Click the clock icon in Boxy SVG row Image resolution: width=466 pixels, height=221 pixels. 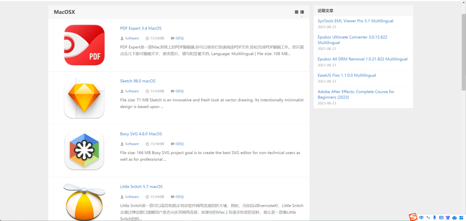pyautogui.click(x=147, y=144)
